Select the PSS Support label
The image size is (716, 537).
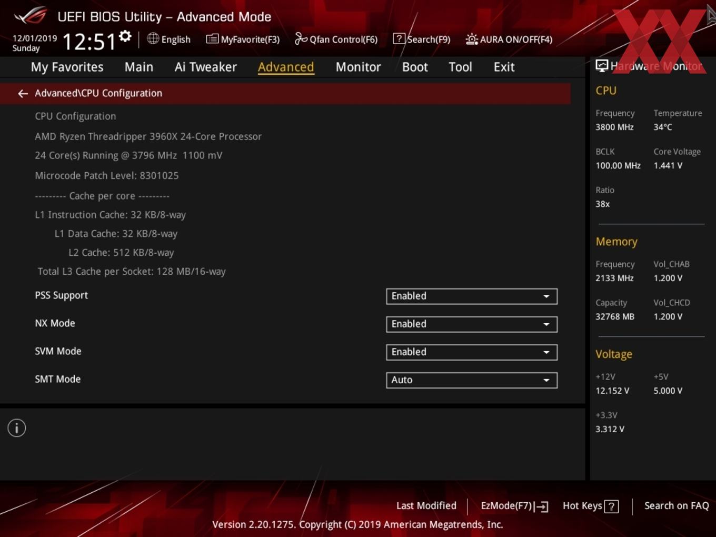click(x=61, y=295)
